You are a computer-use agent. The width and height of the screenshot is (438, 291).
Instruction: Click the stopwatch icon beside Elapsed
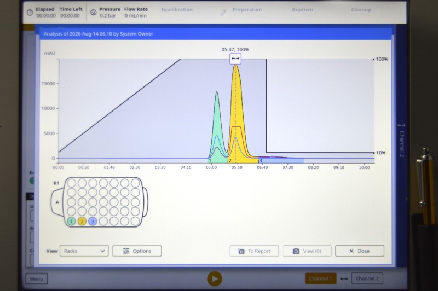(x=30, y=13)
